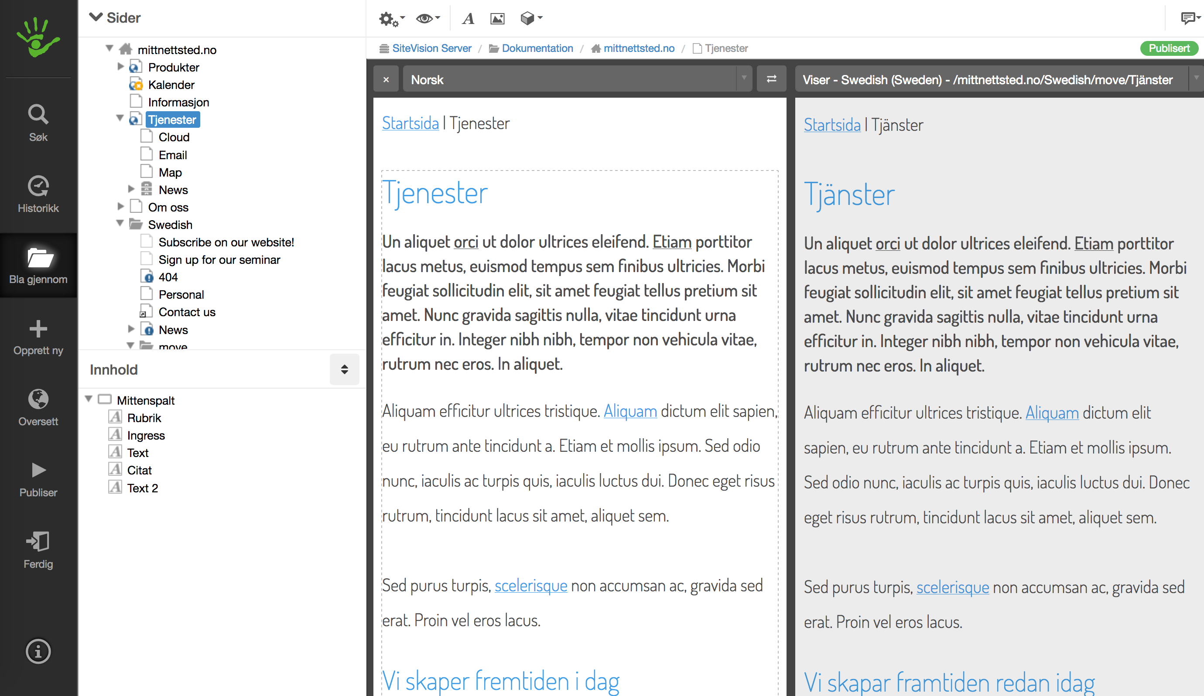Select the Email page in tree
1204x696 pixels.
172,155
